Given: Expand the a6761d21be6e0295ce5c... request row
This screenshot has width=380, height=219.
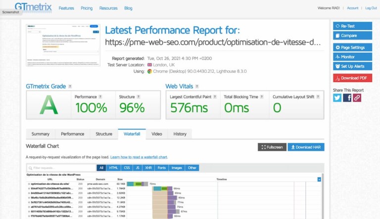Looking at the screenshot, I should coord(29,207).
